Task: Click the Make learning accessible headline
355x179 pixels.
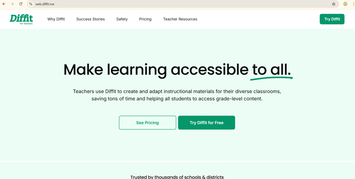Action: 156,70
